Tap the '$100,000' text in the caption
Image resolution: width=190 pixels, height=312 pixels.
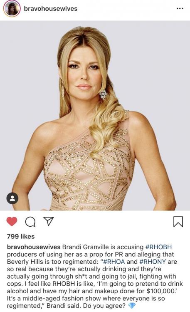[x=162, y=291]
